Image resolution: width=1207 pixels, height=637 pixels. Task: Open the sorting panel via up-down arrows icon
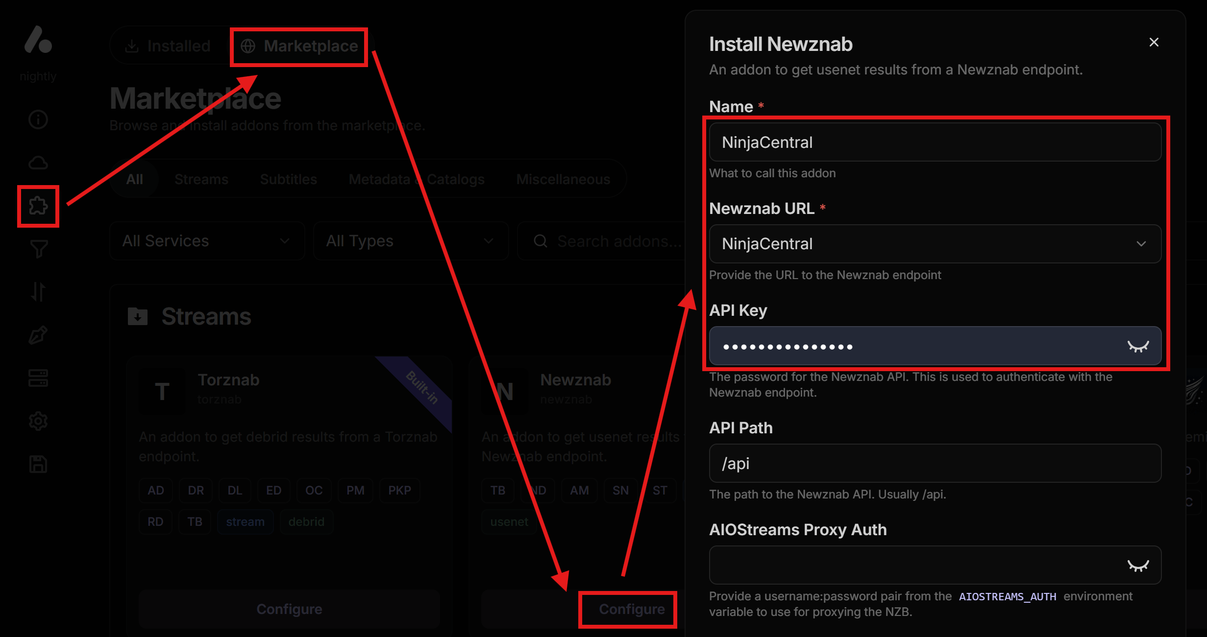(38, 292)
